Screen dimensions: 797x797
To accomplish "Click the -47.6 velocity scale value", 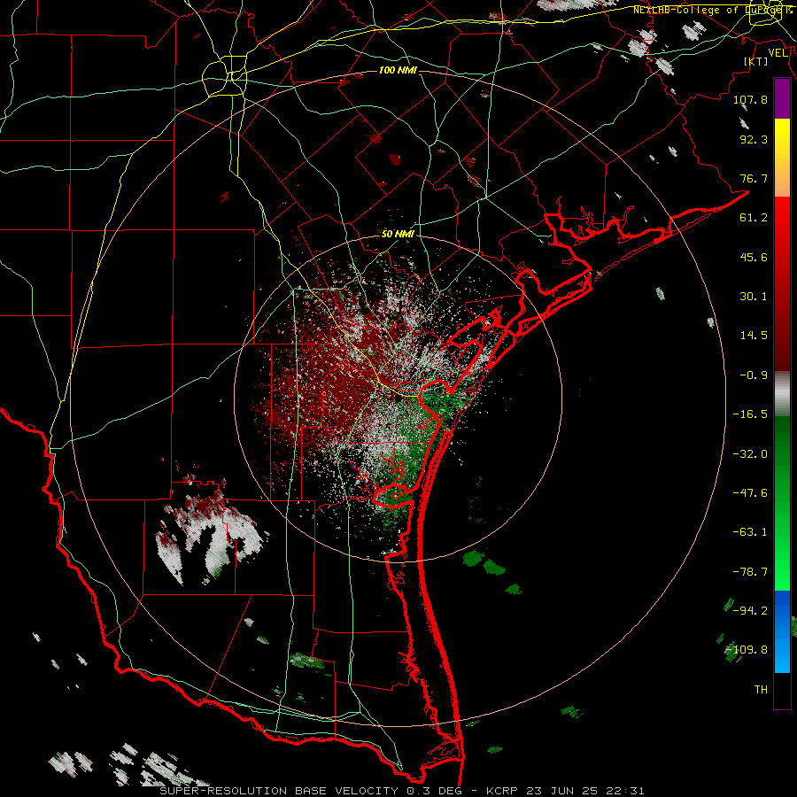I will 750,493.
